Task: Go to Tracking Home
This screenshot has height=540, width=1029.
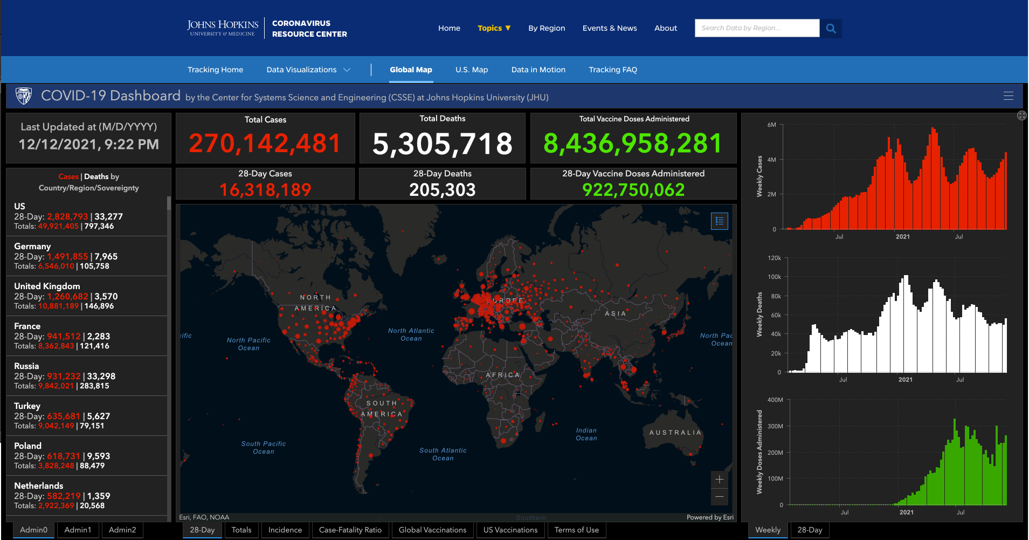Action: pyautogui.click(x=215, y=70)
